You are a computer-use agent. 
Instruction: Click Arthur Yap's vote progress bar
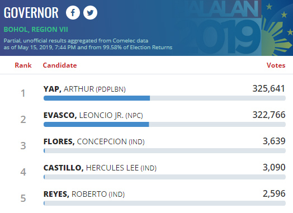(x=164, y=98)
